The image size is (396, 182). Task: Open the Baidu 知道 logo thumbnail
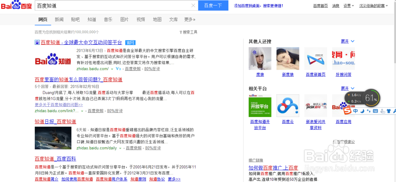[53, 60]
